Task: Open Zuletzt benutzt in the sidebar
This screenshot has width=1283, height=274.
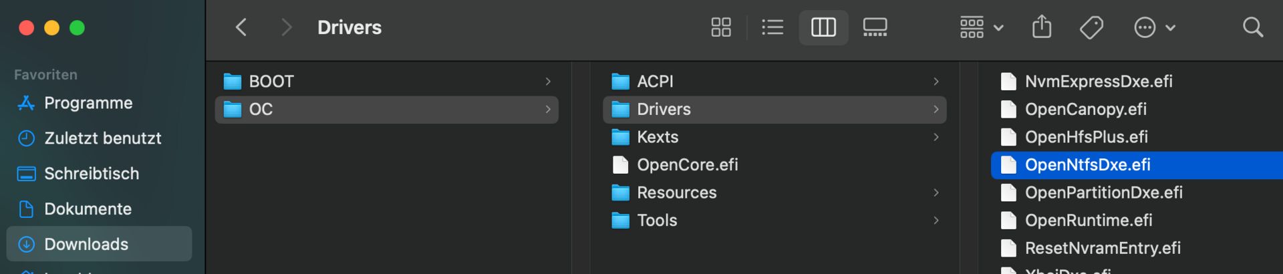Action: (x=102, y=138)
